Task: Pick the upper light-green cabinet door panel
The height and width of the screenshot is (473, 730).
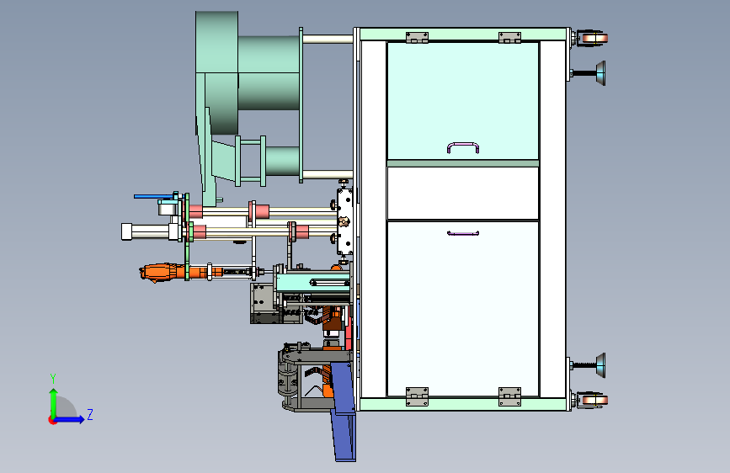Action: pyautogui.click(x=463, y=101)
